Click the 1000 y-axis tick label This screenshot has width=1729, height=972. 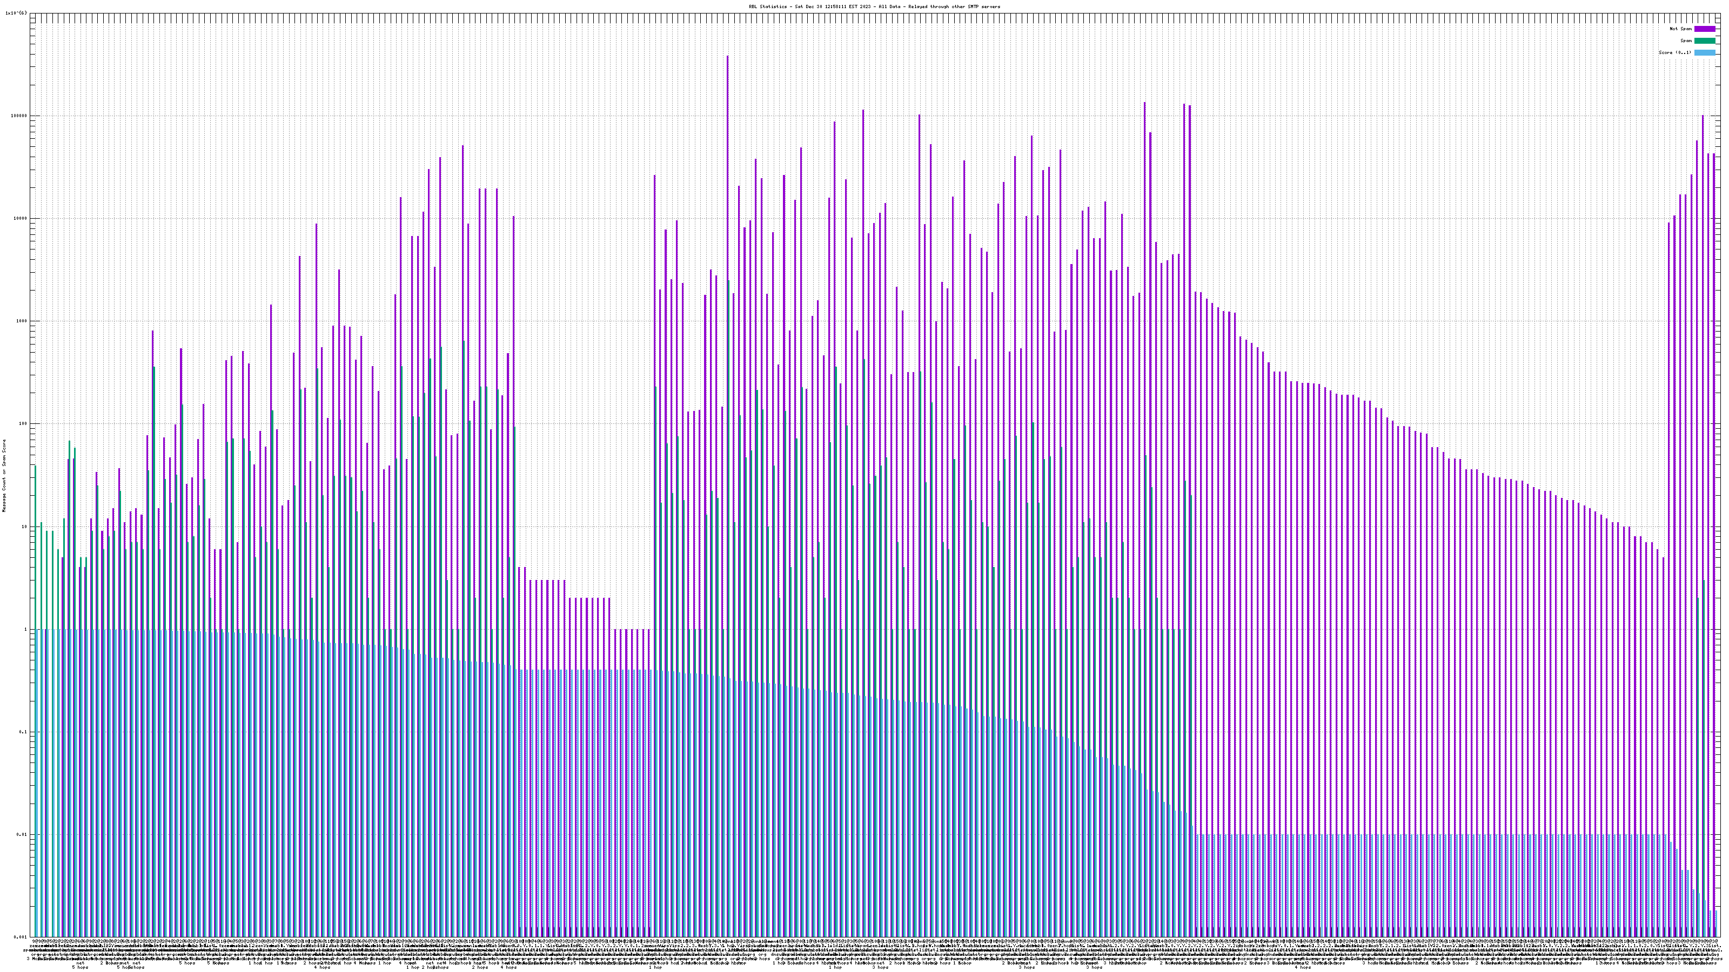click(x=22, y=321)
